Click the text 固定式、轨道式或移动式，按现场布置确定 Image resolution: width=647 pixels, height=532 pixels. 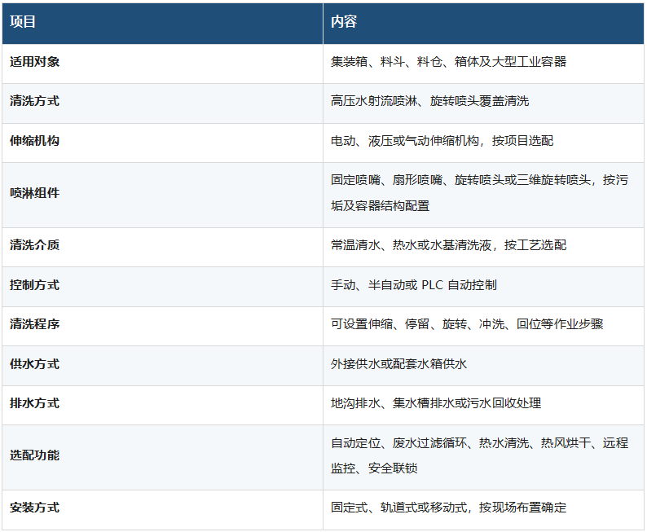448,508
